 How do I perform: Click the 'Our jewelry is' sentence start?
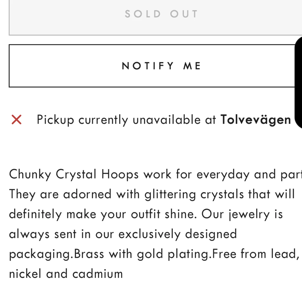pos(242,214)
